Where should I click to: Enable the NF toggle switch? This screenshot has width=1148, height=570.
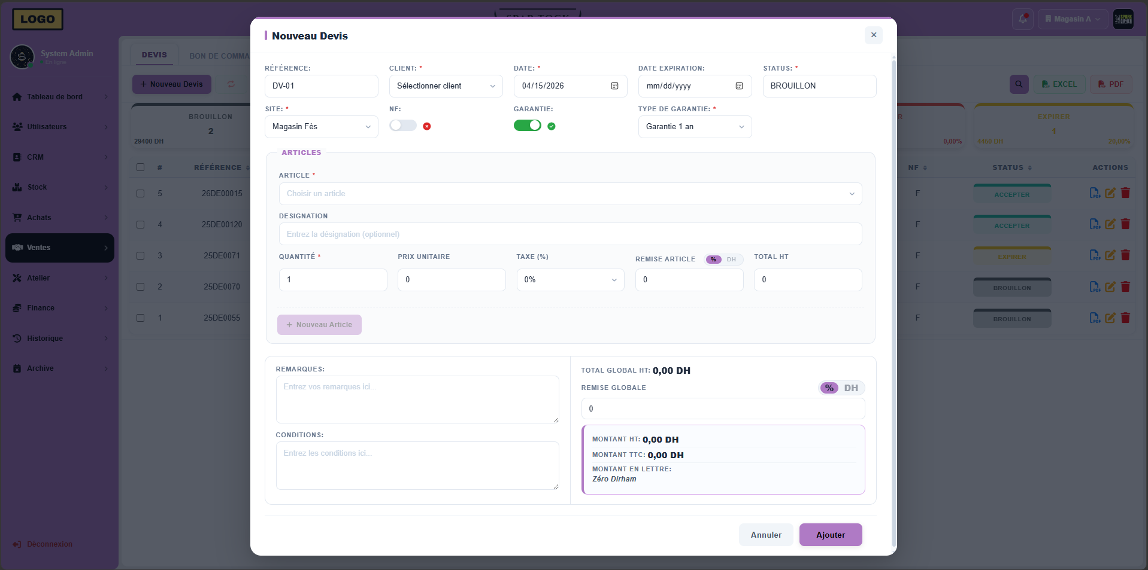click(x=403, y=126)
